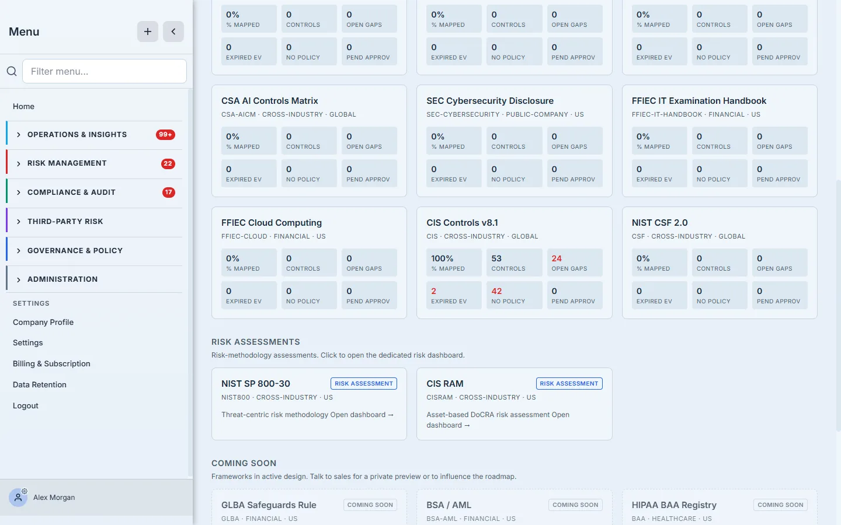841x525 pixels.
Task: Click 53 Controls tile in CIS Controls
Action: point(514,262)
